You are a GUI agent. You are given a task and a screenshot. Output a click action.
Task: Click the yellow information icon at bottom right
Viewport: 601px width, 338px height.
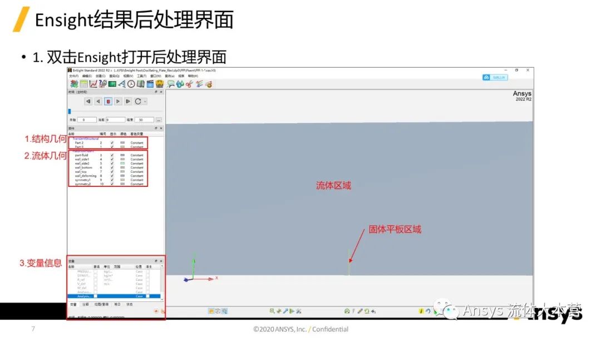coord(421,311)
